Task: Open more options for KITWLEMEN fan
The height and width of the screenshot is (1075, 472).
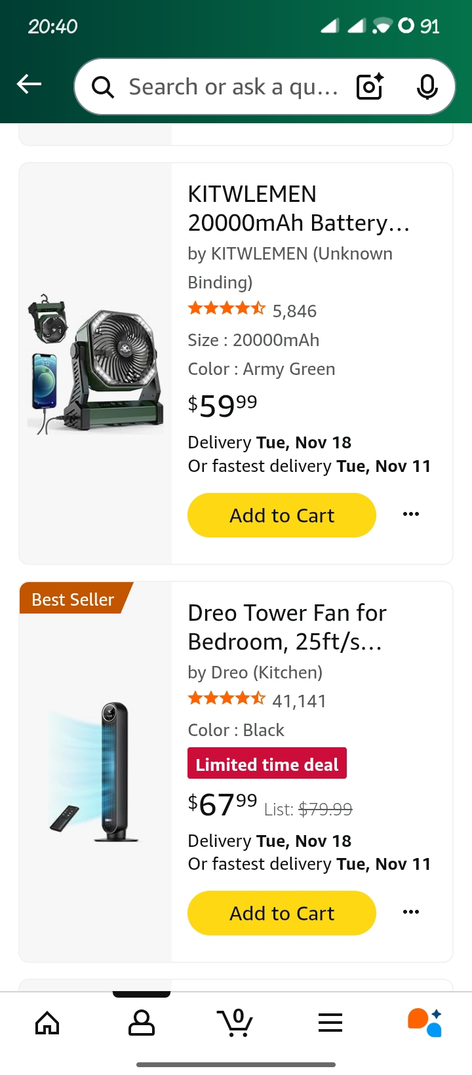Action: click(411, 515)
